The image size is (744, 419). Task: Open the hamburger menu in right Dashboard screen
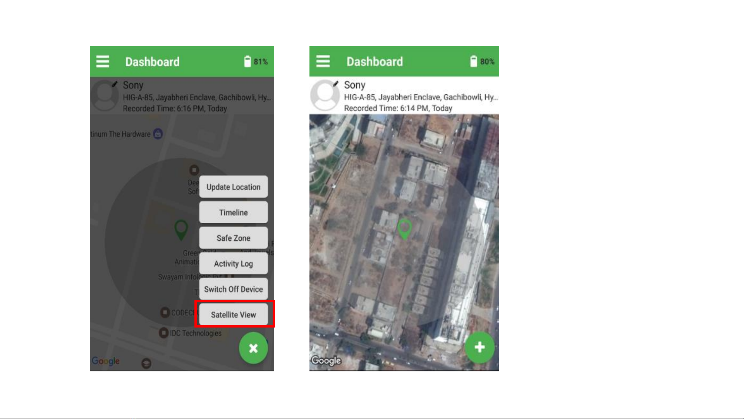323,61
